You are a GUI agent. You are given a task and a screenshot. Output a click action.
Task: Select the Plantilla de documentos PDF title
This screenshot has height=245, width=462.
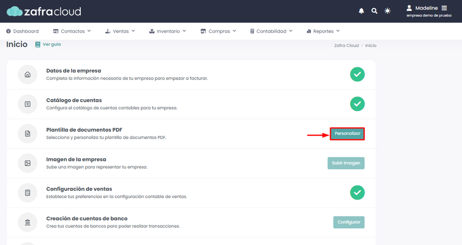click(x=84, y=130)
